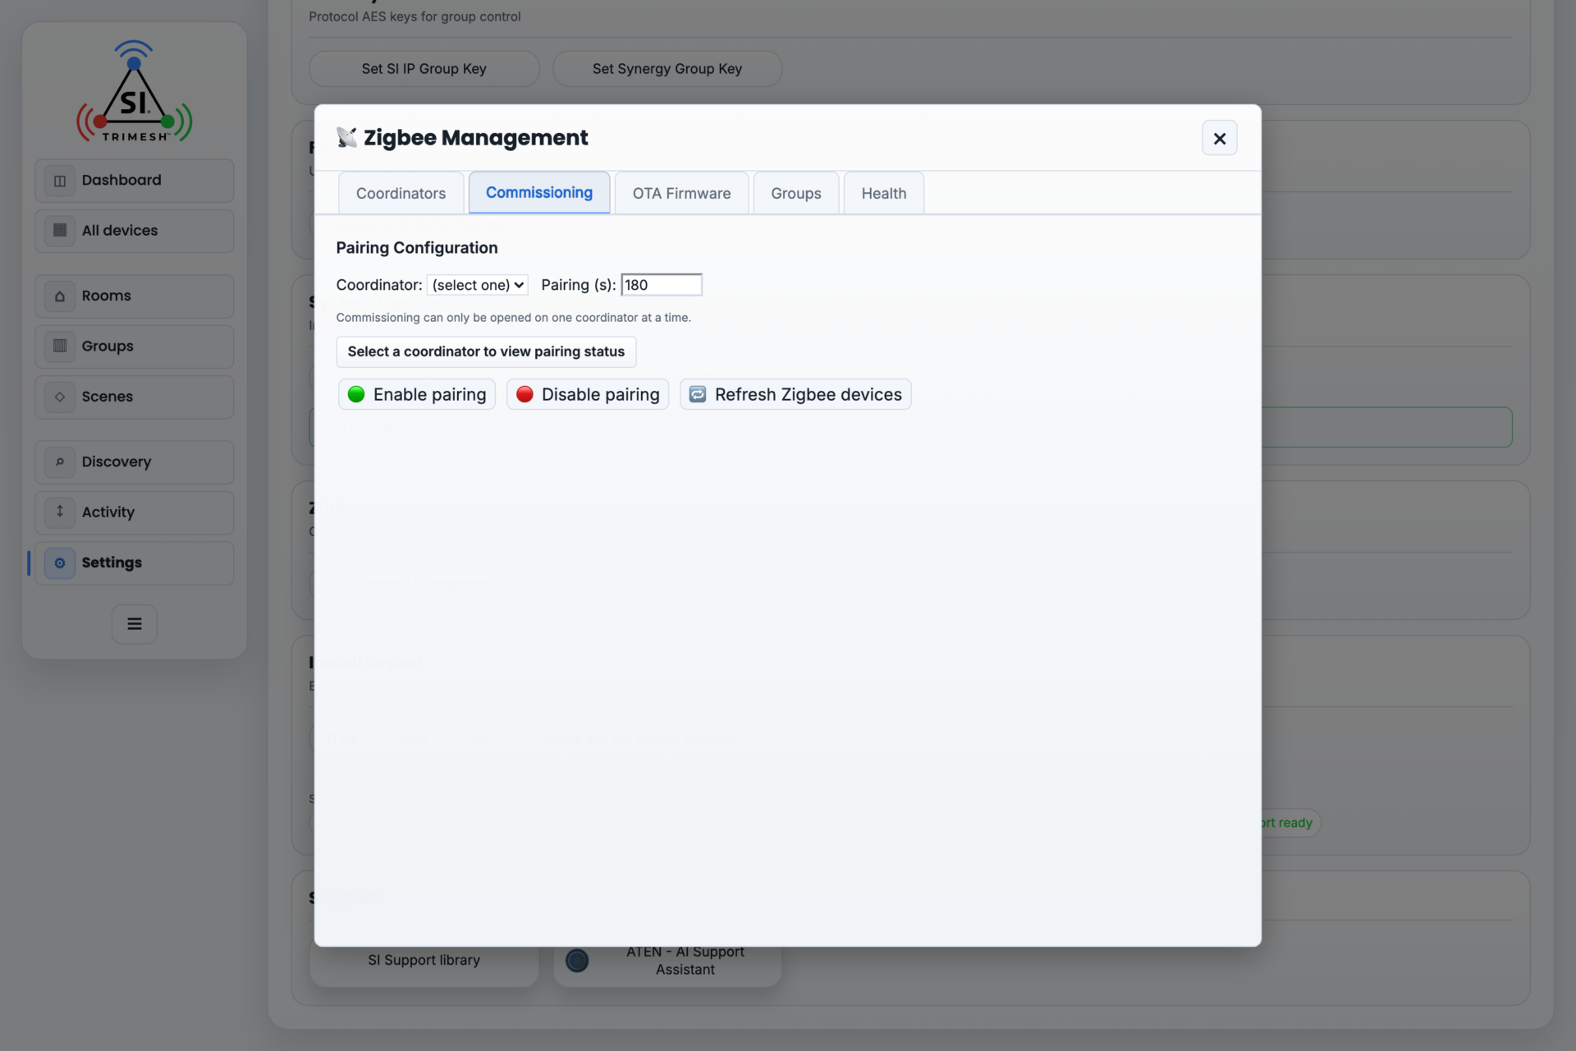This screenshot has width=1576, height=1051.
Task: Click the SI TriMesh logo
Action: coord(135,91)
